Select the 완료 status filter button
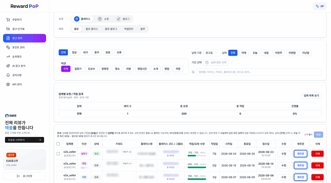 (x=108, y=52)
